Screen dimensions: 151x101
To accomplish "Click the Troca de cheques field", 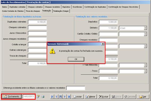I will coord(37,56).
